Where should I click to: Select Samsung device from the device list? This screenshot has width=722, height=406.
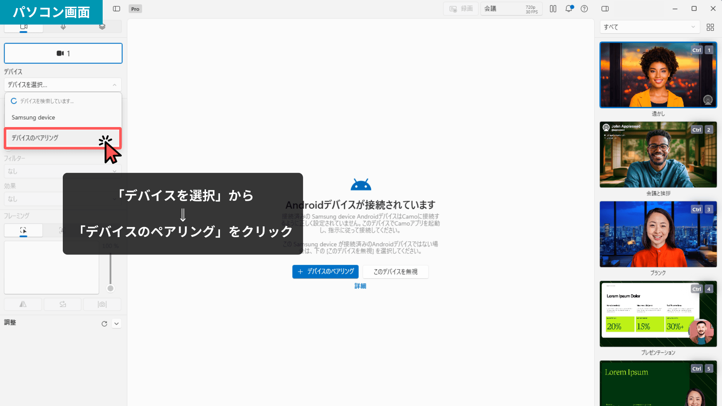point(33,117)
